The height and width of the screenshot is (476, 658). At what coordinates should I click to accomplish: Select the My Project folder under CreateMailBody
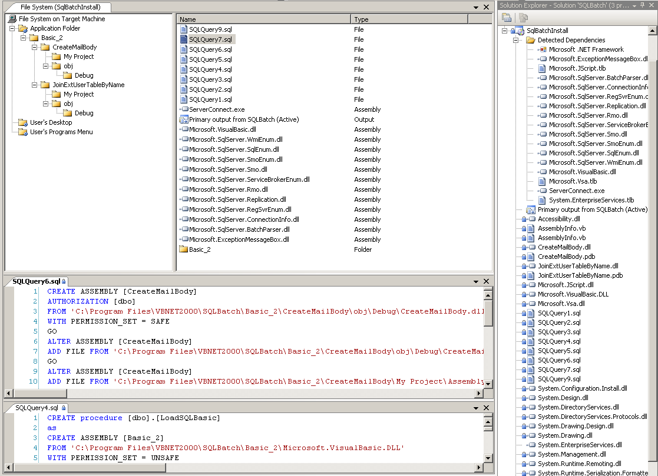point(78,56)
